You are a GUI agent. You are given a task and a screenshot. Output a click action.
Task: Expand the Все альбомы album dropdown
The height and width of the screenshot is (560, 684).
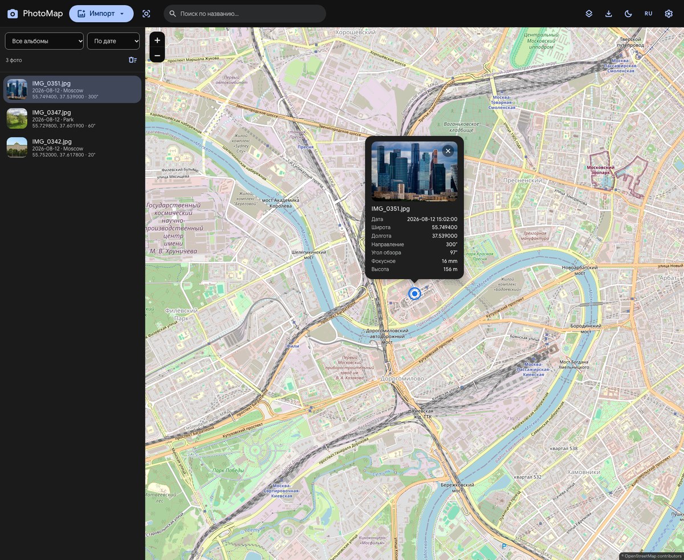coord(44,41)
